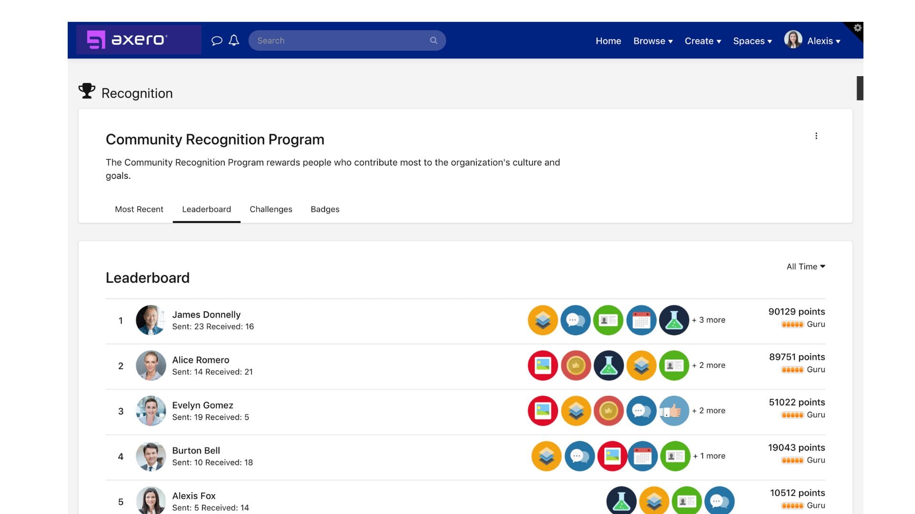Open the Browse dropdown menu
The width and height of the screenshot is (915, 514).
tap(652, 41)
